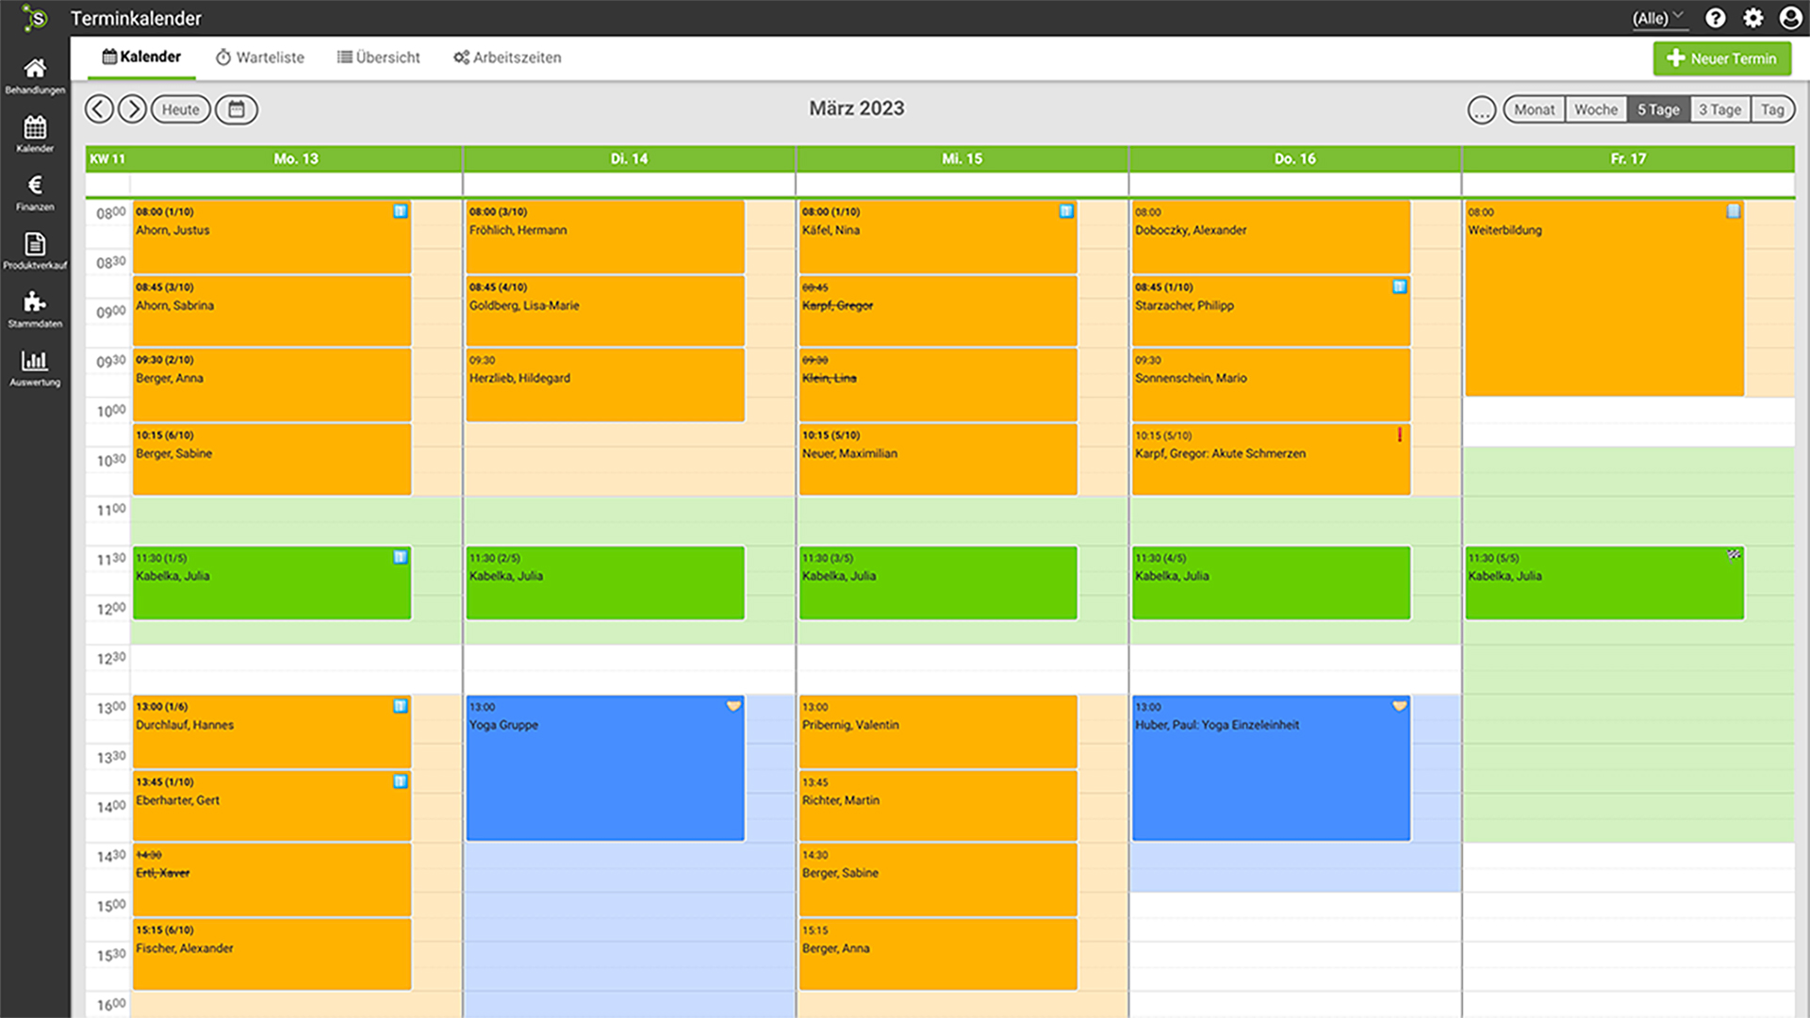Click the Neuer Termin button
Image resolution: width=1810 pixels, height=1018 pixels.
tap(1721, 58)
